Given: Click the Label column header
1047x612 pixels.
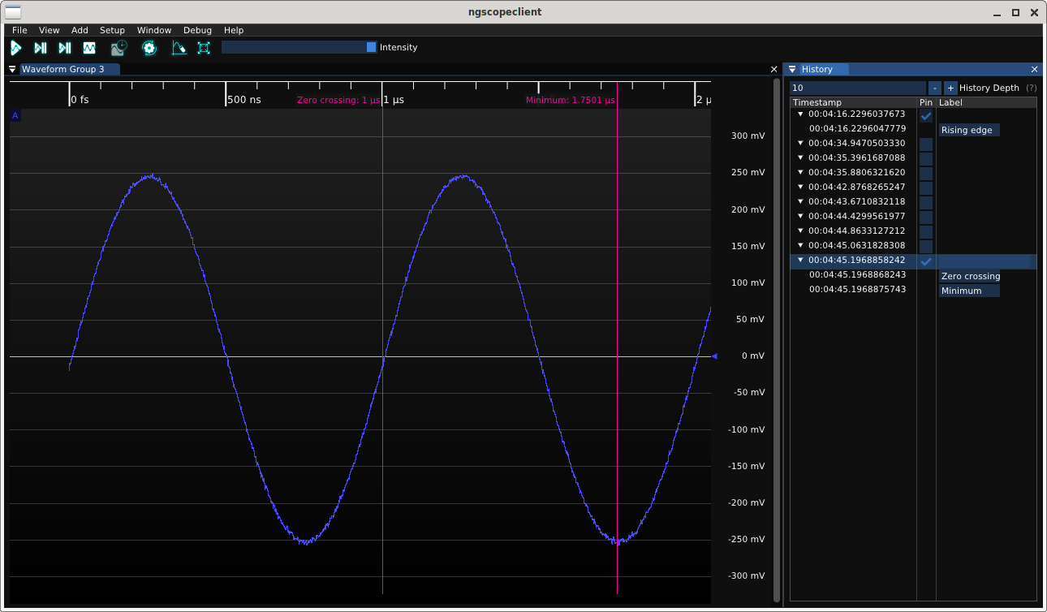Looking at the screenshot, I should 950,103.
